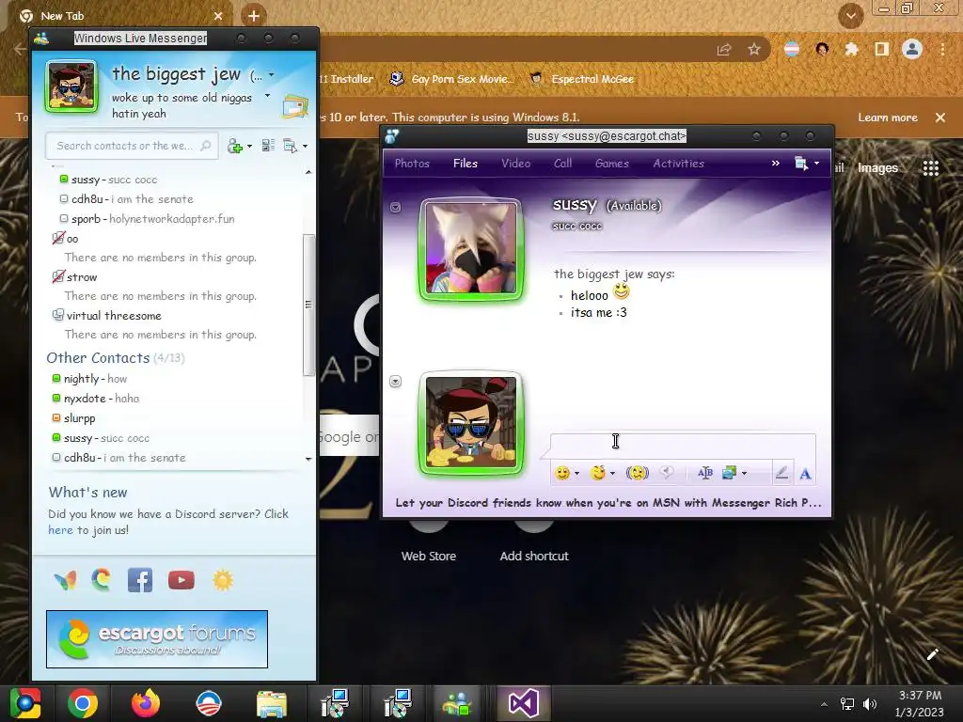Screen dimensions: 963x722
Task: Open the Google apps grid icon
Action: pyautogui.click(x=931, y=167)
